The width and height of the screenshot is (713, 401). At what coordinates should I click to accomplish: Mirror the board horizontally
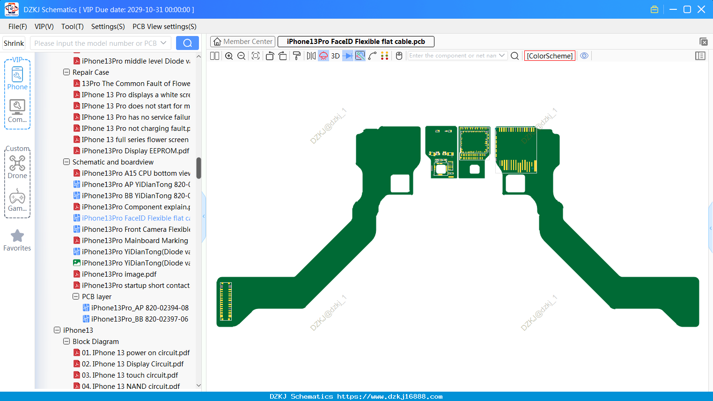point(311,56)
